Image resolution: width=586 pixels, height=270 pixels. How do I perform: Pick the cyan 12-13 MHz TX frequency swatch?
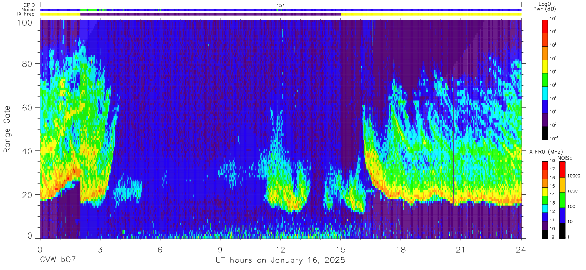545,208
